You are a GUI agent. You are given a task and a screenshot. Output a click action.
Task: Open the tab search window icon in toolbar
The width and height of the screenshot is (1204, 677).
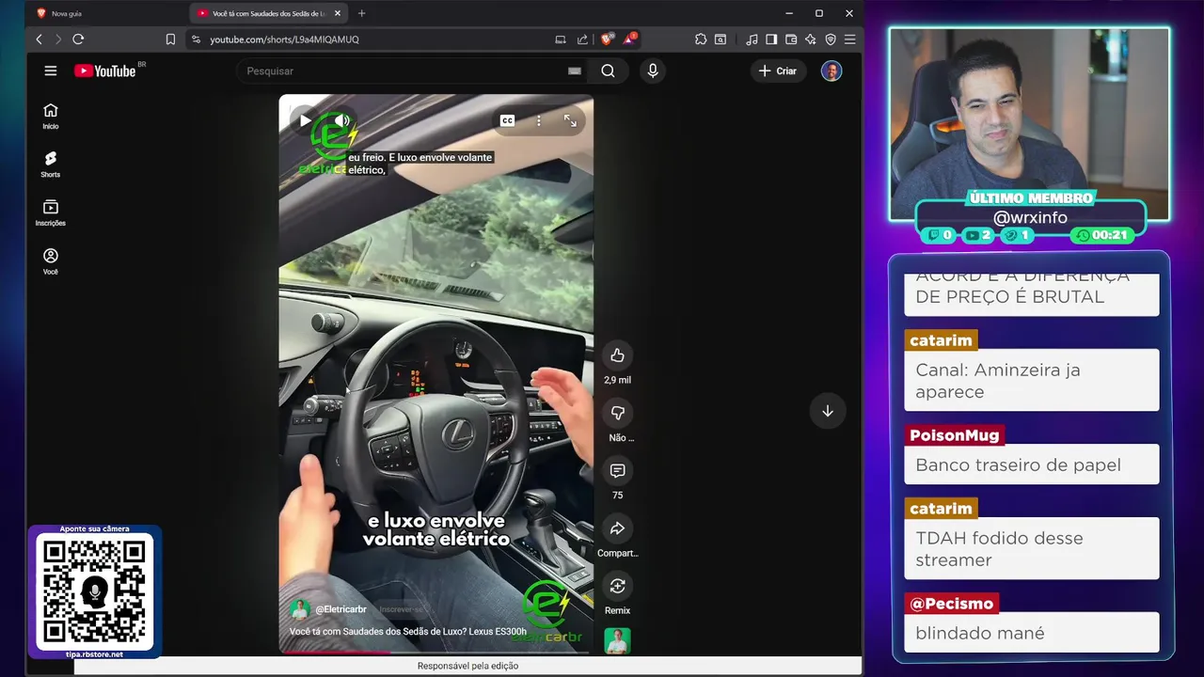721,39
